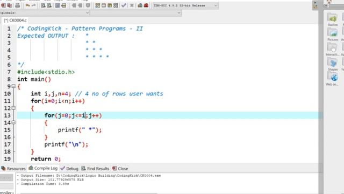The image size is (344, 194).
Task: Click the highlighted 'for(j=0;j<=i;j++)' line
Action: point(73,115)
